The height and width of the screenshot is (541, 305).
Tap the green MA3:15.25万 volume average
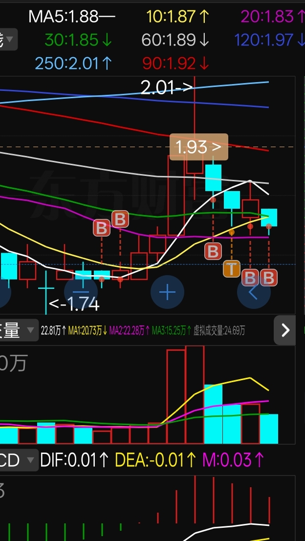tap(171, 331)
